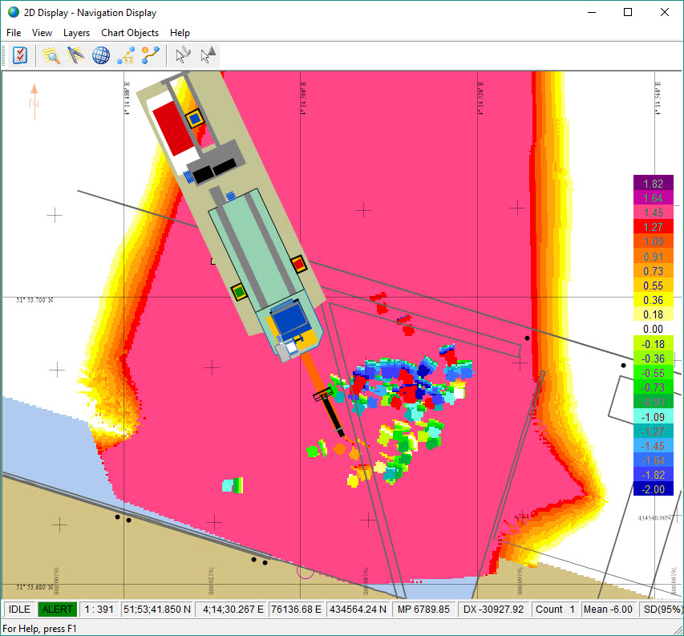This screenshot has height=636, width=684.
Task: Open the View menu
Action: 42,33
